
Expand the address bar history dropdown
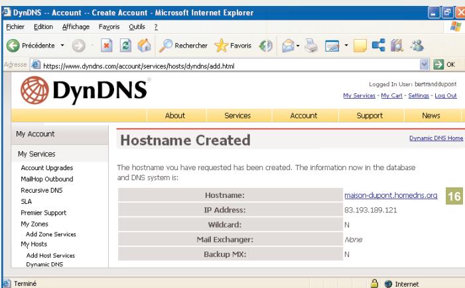click(x=425, y=65)
